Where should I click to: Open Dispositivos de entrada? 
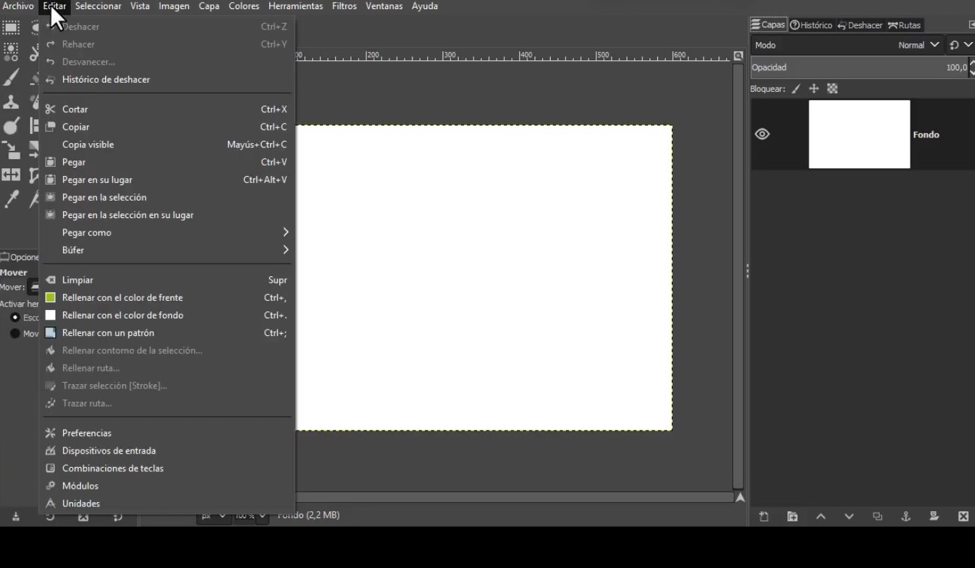tap(167, 450)
